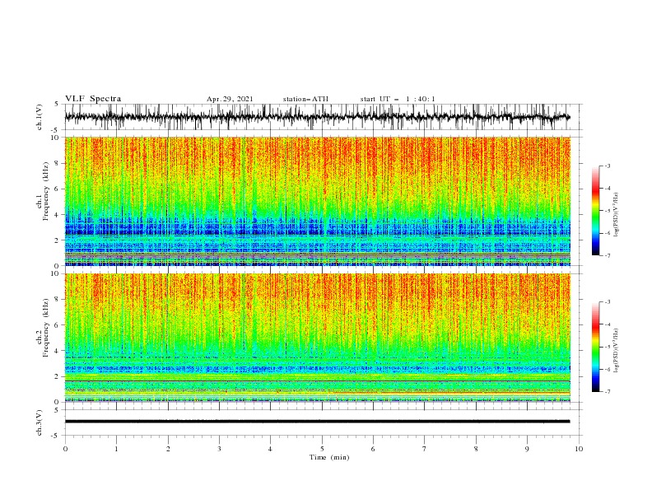Click the time axis tick label "5"
This screenshot has width=652, height=504.
[322, 449]
